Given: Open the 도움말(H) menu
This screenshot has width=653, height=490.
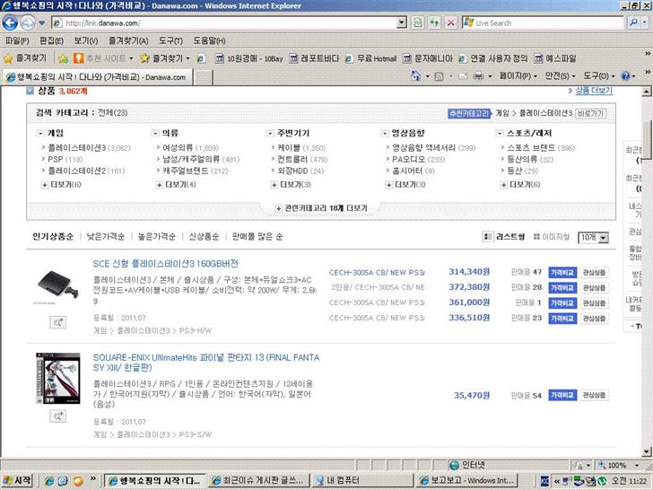Looking at the screenshot, I should tap(209, 41).
